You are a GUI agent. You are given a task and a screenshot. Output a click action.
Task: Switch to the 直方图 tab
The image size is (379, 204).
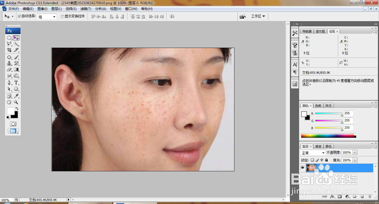click(x=320, y=31)
